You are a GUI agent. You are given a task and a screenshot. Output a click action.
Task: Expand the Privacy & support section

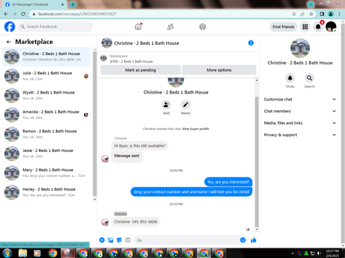pyautogui.click(x=300, y=135)
